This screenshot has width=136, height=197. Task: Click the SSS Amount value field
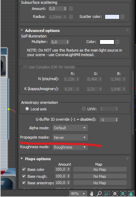coord(56,9)
